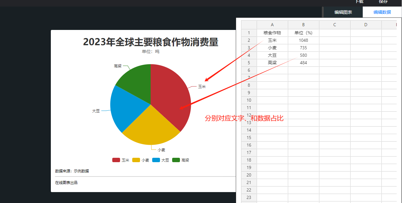Click the 玉米 label beside the pie

click(x=202, y=87)
